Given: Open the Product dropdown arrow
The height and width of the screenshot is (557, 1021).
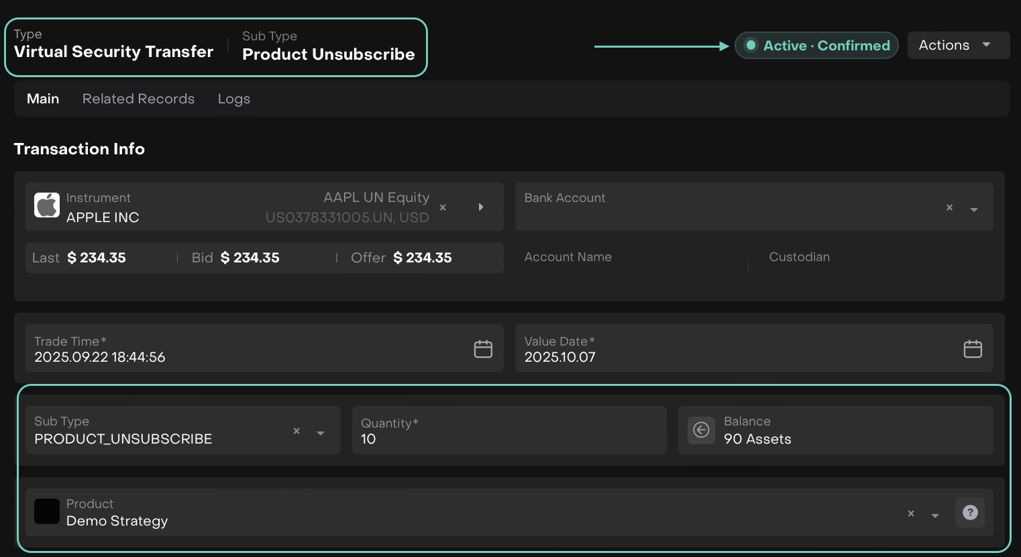Looking at the screenshot, I should coord(935,515).
